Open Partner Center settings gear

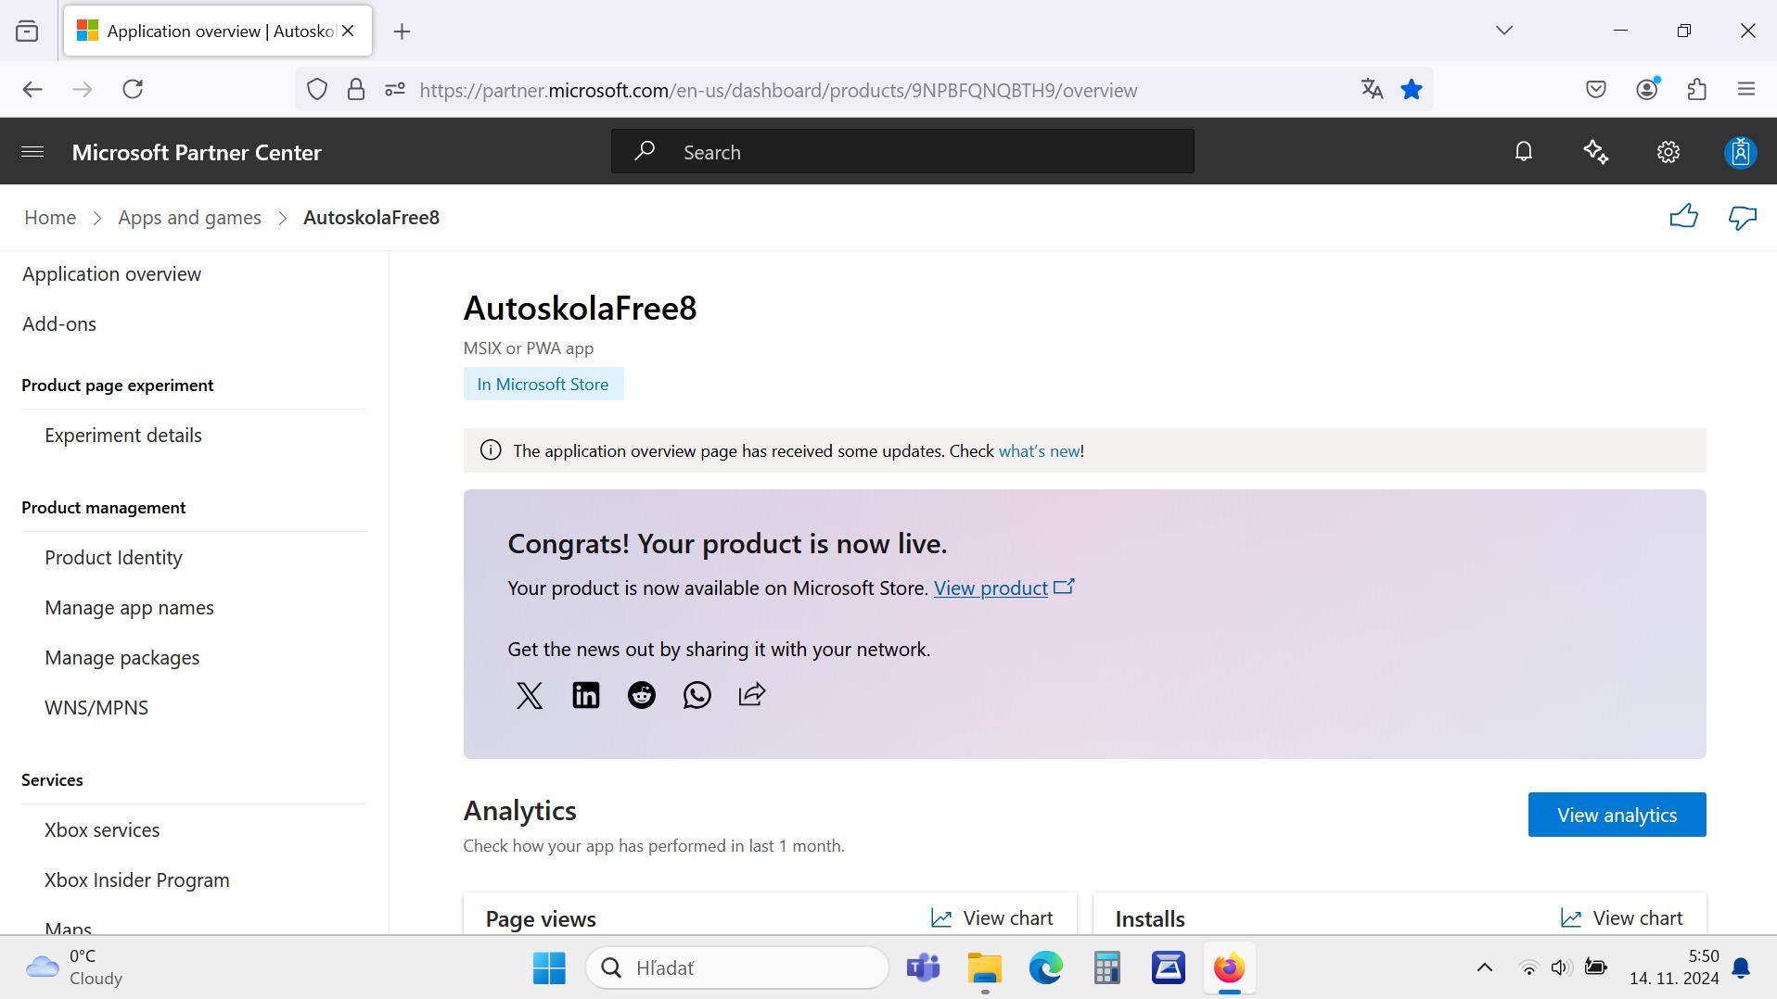[1668, 152]
